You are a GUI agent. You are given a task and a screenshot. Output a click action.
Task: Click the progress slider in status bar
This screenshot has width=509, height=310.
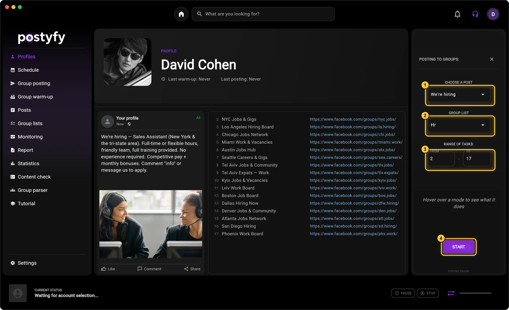[475, 293]
